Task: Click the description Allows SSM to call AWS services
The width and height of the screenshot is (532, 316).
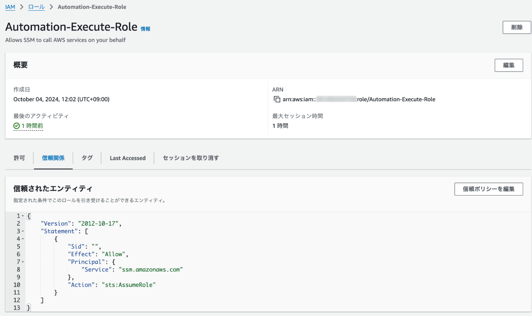Action: tap(65, 40)
